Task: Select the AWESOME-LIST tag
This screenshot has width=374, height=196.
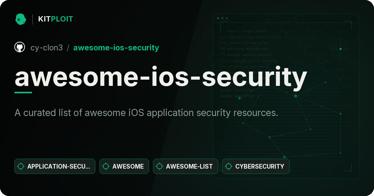Action: coord(185,166)
